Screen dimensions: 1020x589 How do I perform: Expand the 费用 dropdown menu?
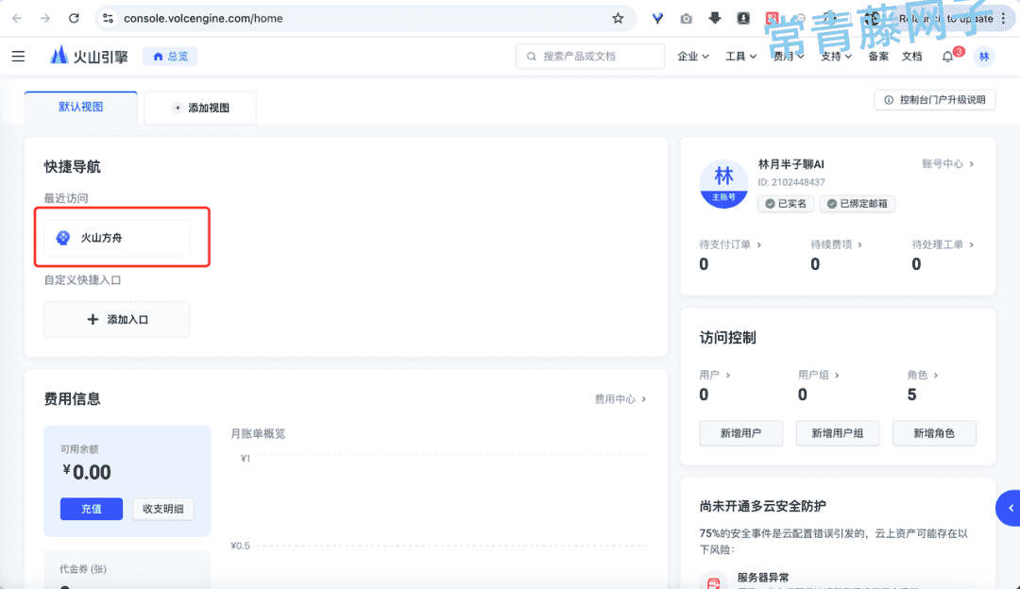pos(789,57)
